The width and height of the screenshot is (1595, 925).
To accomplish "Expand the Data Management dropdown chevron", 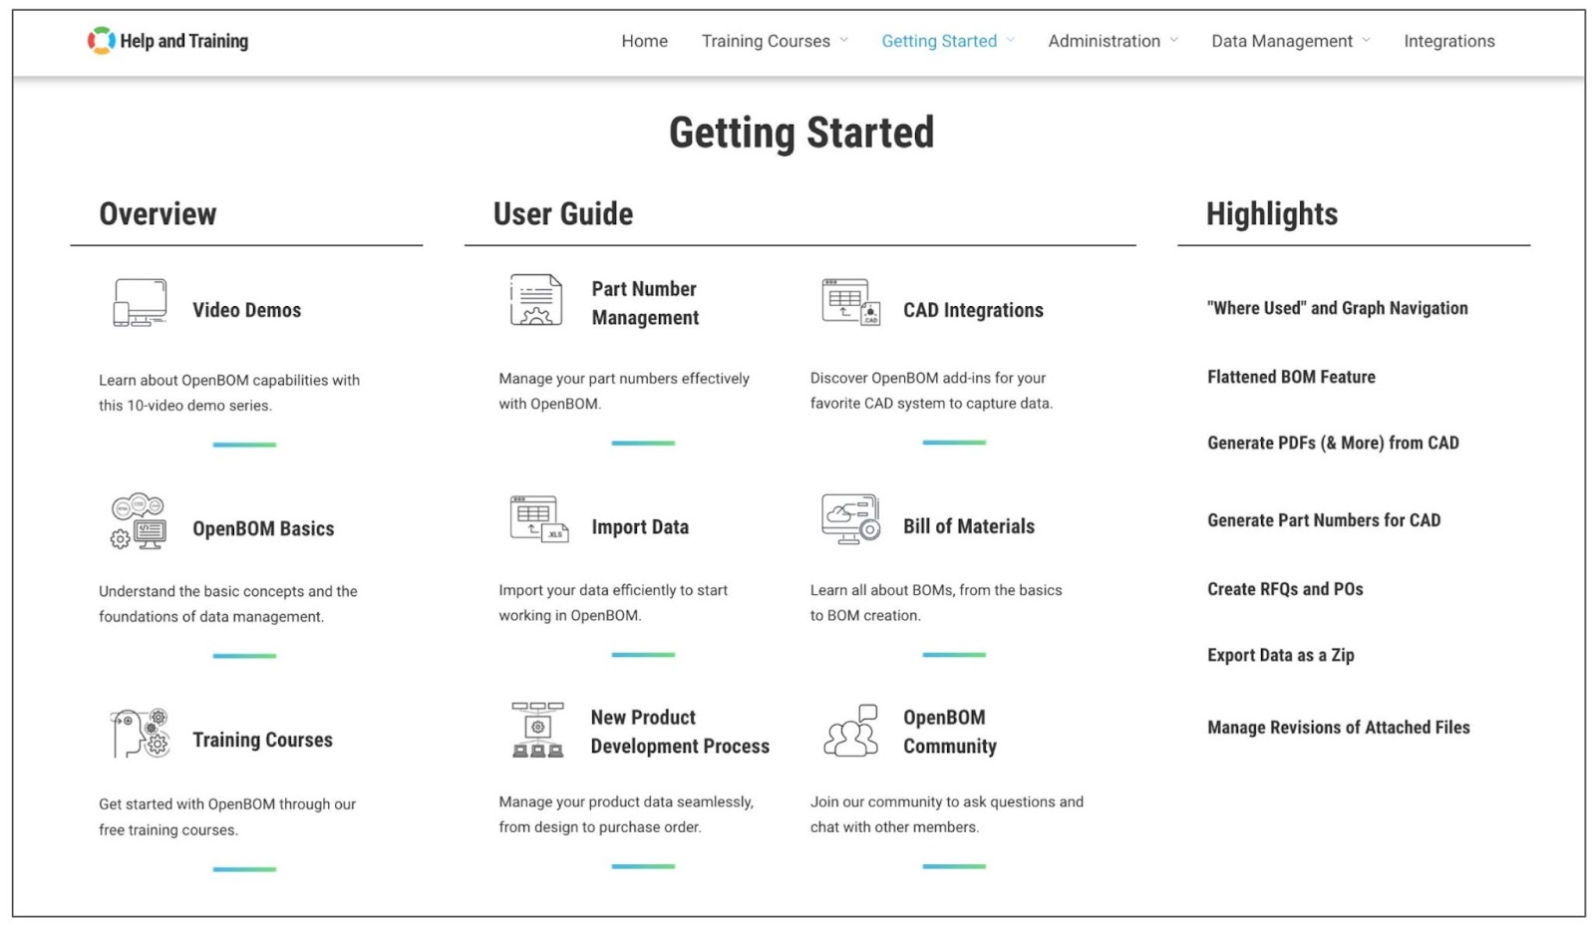I will click(x=1367, y=40).
